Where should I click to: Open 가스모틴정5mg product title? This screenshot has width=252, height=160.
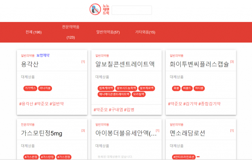[42, 133]
